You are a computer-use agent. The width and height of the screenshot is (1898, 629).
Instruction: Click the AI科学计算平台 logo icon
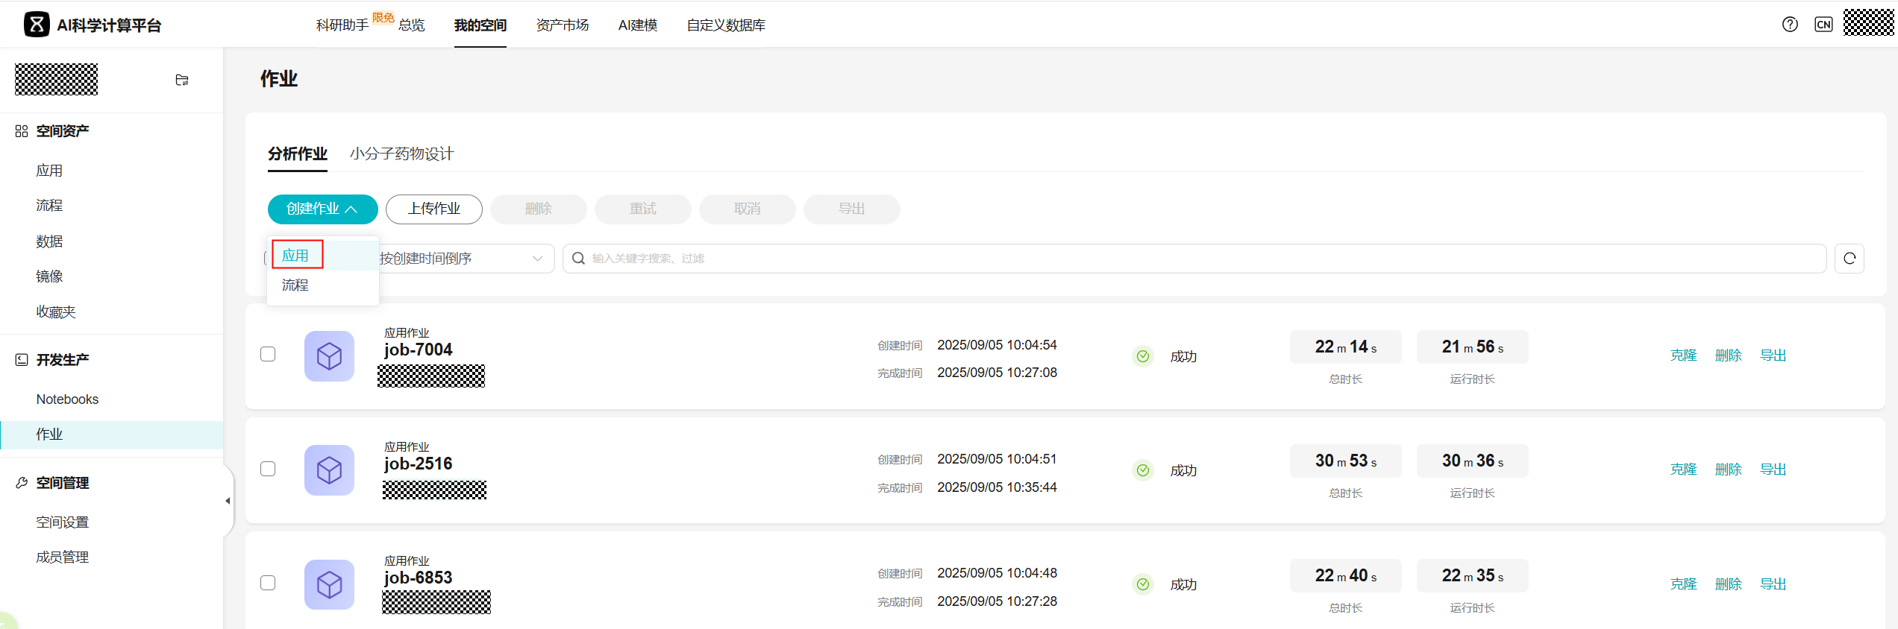coord(37,25)
